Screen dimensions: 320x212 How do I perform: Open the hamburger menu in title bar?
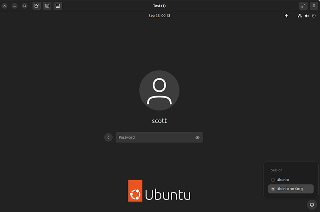(x=314, y=6)
